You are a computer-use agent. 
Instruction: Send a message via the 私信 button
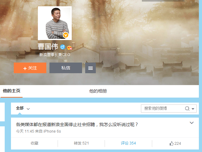[66, 68]
